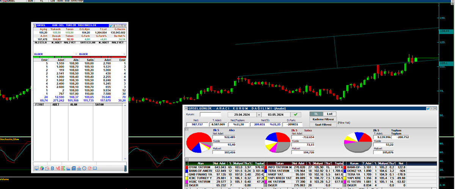Open the red-green depth bars icon

tap(63, 168)
